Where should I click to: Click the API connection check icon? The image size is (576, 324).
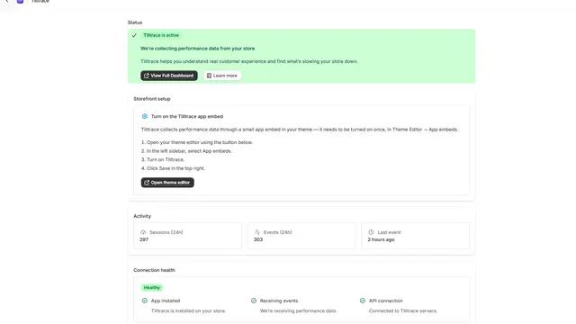[x=363, y=301]
